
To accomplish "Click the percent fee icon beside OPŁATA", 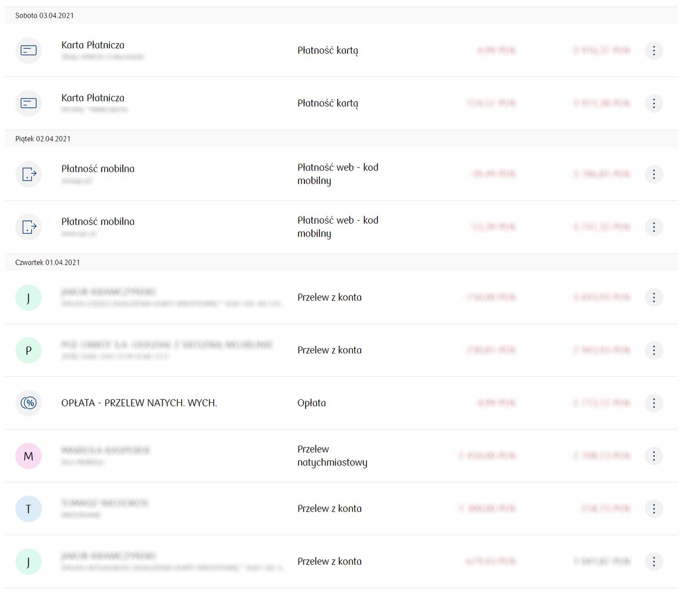I will click(29, 403).
